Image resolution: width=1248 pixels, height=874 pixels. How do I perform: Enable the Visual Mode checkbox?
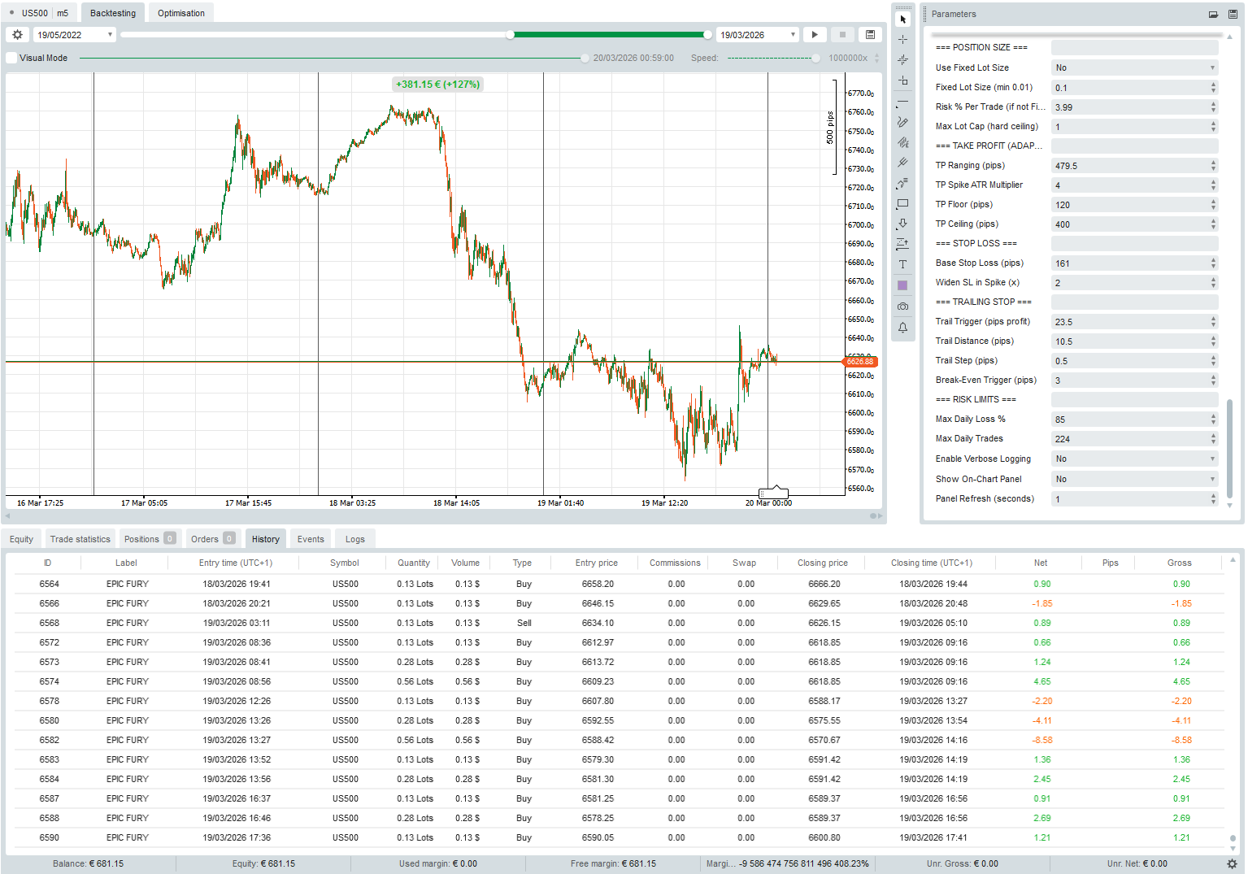[x=11, y=58]
